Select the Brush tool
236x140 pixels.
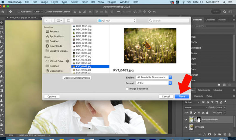tap(2, 71)
